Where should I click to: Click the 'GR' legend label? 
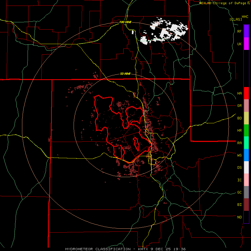click(240, 106)
